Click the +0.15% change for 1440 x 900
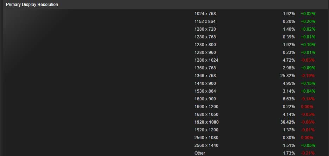This screenshot has height=156, width=329. pyautogui.click(x=308, y=83)
